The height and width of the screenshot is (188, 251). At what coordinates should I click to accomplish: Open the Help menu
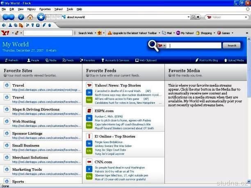point(79,9)
